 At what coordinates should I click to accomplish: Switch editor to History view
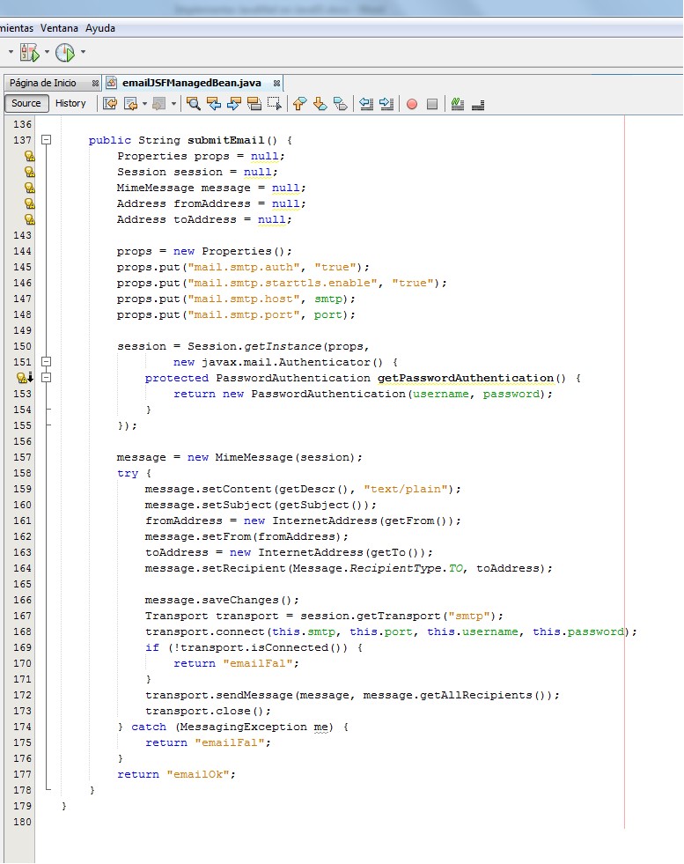click(x=70, y=103)
